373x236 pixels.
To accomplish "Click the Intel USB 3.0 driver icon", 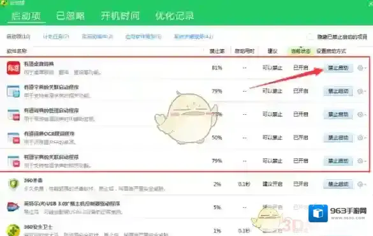I will tap(13, 207).
